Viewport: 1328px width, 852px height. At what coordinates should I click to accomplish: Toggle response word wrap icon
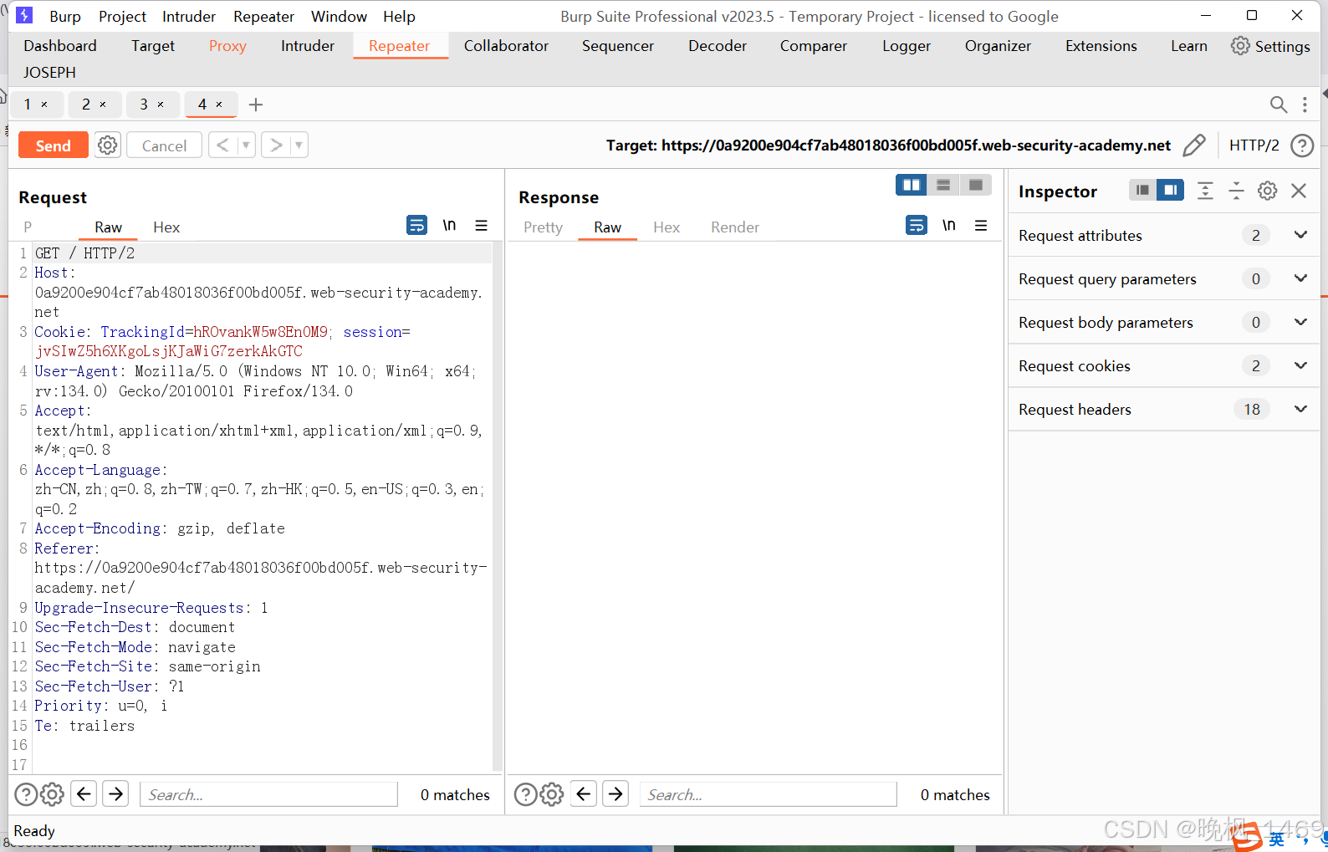coord(917,225)
